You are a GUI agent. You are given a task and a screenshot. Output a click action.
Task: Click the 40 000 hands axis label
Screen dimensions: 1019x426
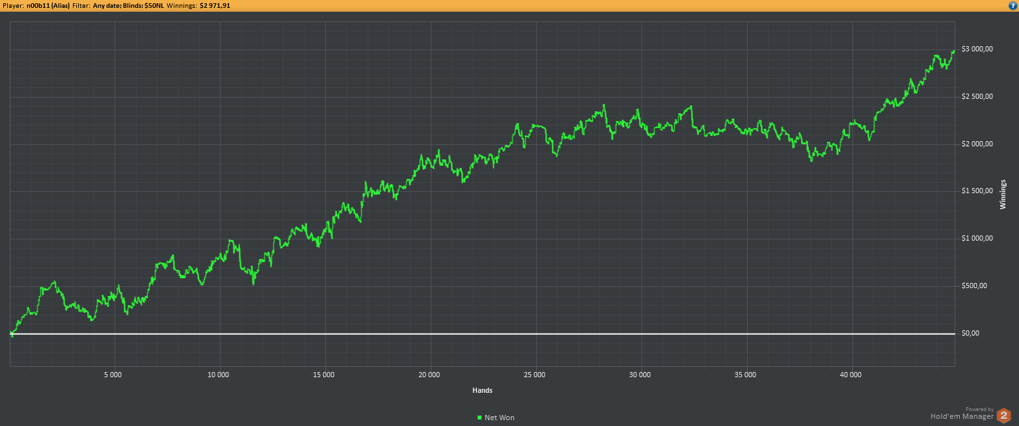pyautogui.click(x=850, y=375)
